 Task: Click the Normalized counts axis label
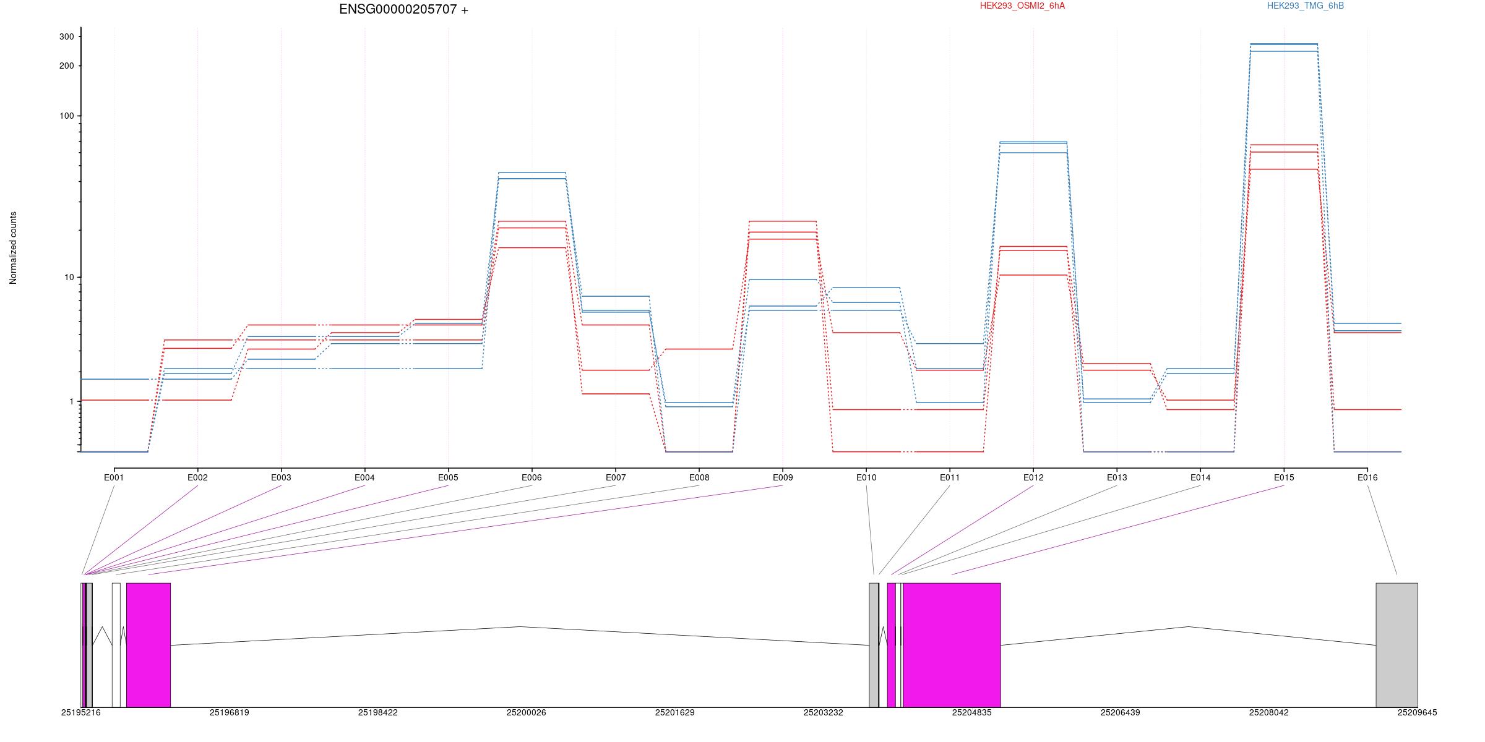click(x=13, y=248)
